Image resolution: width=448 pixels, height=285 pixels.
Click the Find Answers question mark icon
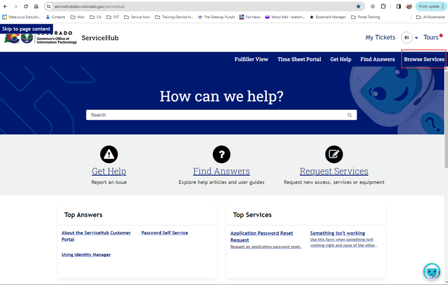coord(221,155)
